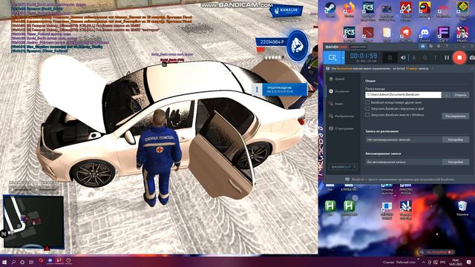
Task: Open the Bandicam Video settings tab
Action: point(336,104)
